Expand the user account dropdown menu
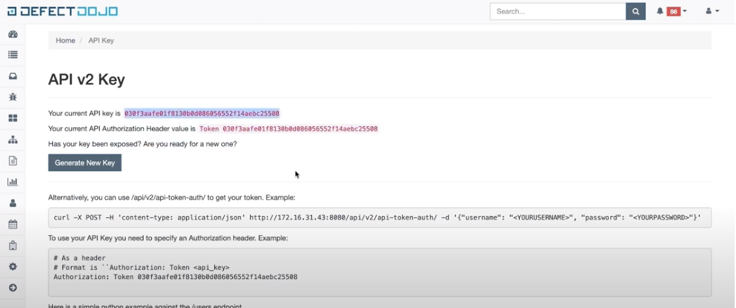The width and height of the screenshot is (736, 308). (x=712, y=12)
